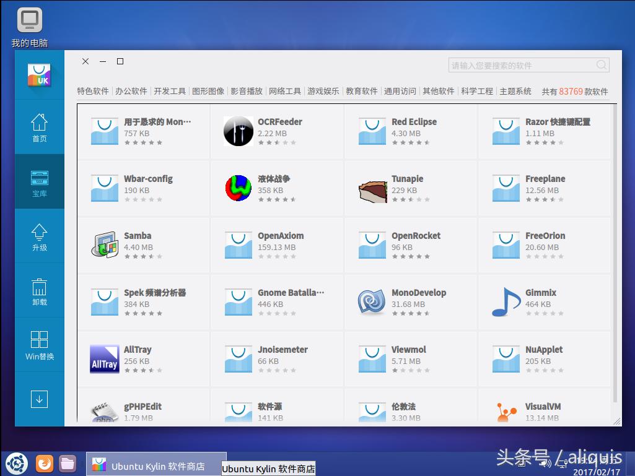The height and width of the screenshot is (476, 635).
Task: Switch to the Win替换 section
Action: point(39,345)
